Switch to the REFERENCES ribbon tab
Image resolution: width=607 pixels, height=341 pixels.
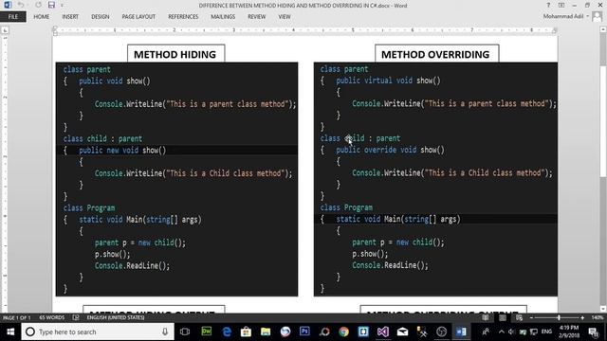pyautogui.click(x=183, y=17)
